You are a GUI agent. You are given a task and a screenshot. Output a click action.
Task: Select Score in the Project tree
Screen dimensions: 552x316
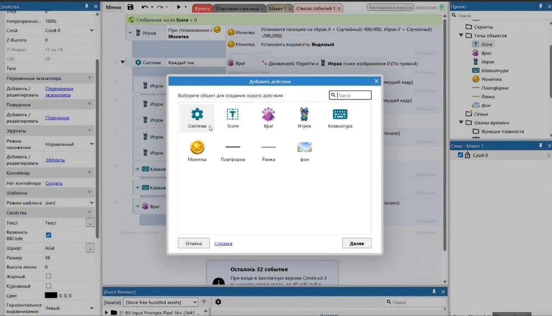tap(487, 44)
